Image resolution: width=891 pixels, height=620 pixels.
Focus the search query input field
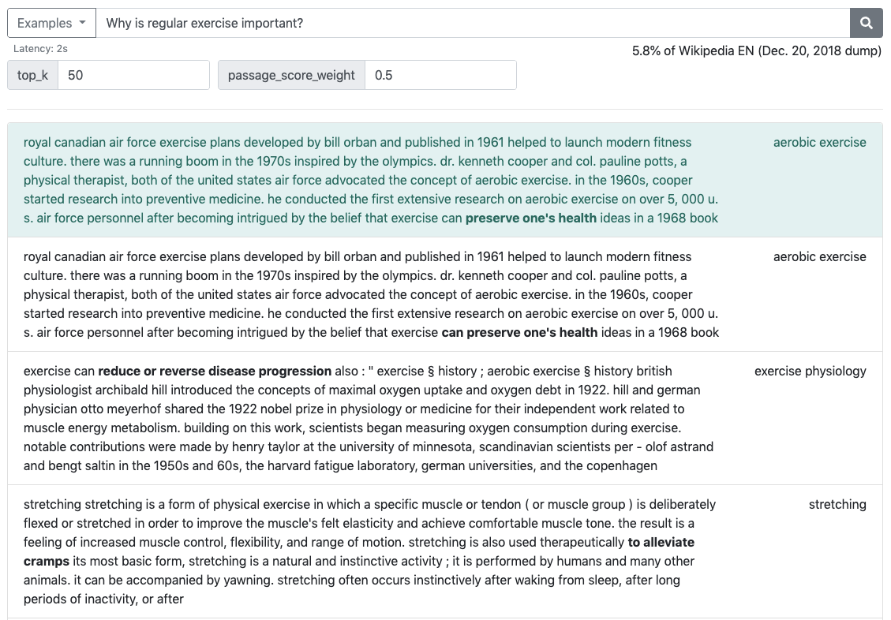coord(472,23)
